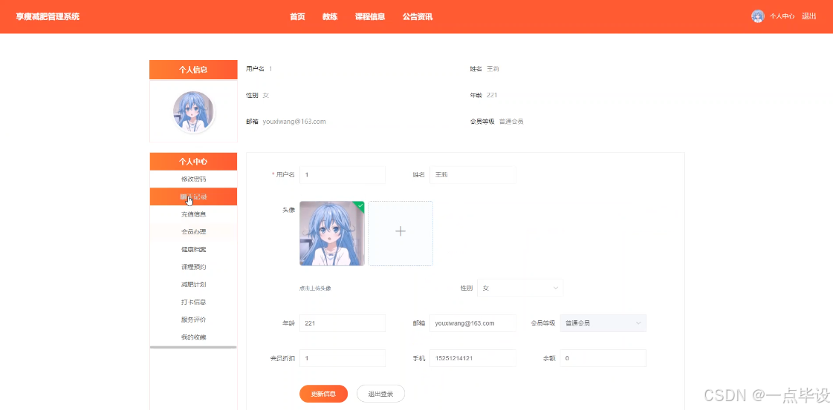Focus the 用户名 input field
The image size is (833, 410).
[x=343, y=175]
